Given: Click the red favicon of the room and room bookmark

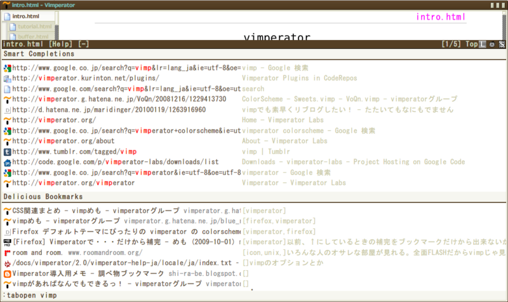Looking at the screenshot, I should [x=7, y=252].
